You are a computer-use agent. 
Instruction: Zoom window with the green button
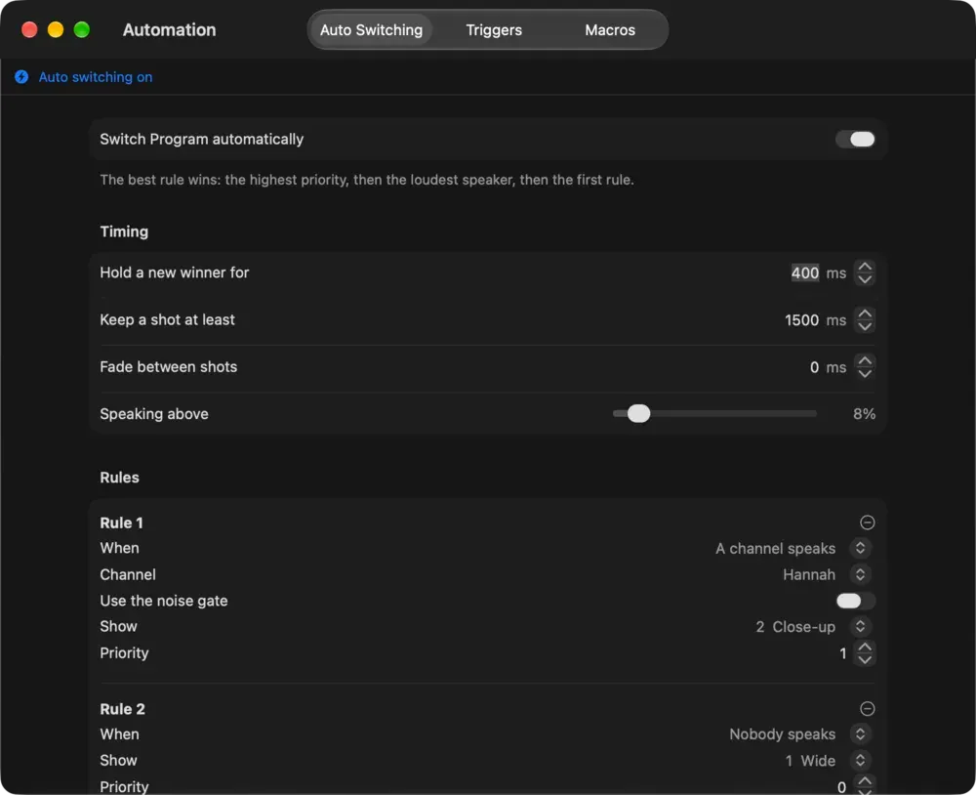coord(82,30)
